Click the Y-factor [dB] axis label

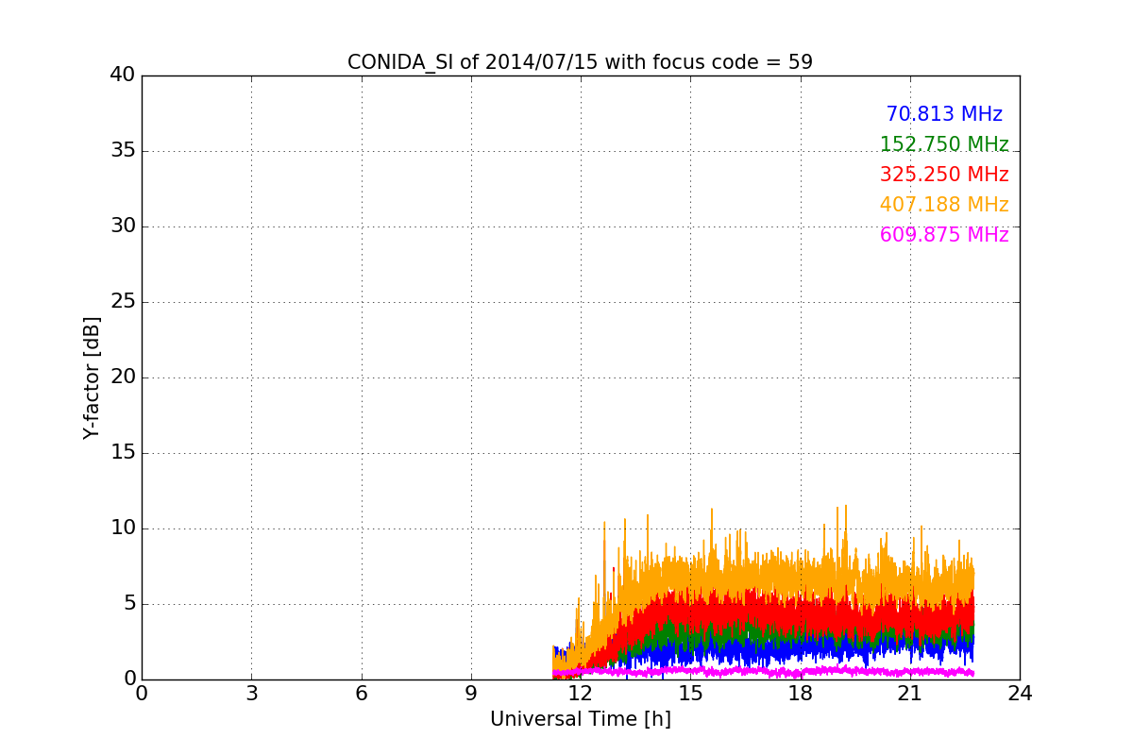92,377
